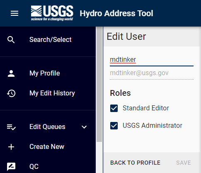Click the My Profile person icon
The height and width of the screenshot is (173, 201).
click(11, 73)
